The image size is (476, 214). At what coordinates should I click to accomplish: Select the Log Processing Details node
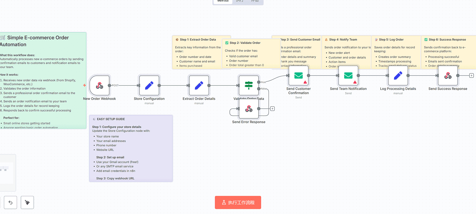click(x=398, y=76)
